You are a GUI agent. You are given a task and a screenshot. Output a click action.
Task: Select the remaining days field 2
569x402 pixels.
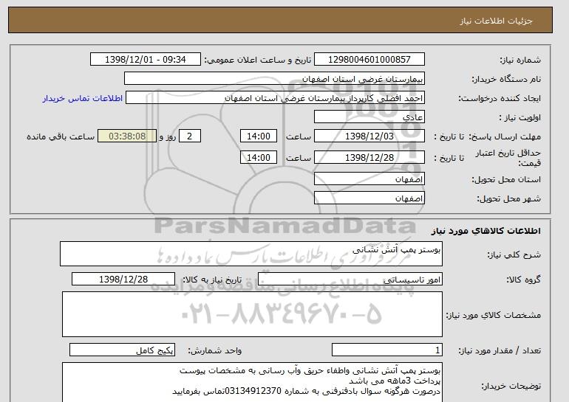pyautogui.click(x=189, y=136)
